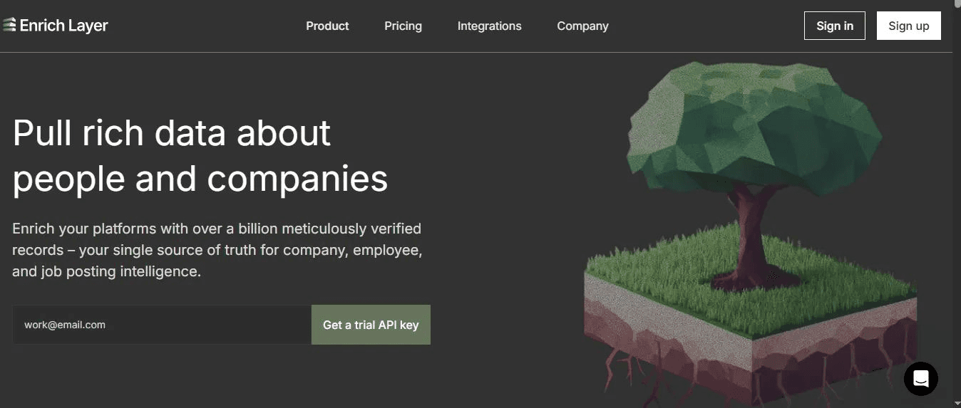Focus the work@email.com input field
This screenshot has height=408, width=961.
(162, 325)
